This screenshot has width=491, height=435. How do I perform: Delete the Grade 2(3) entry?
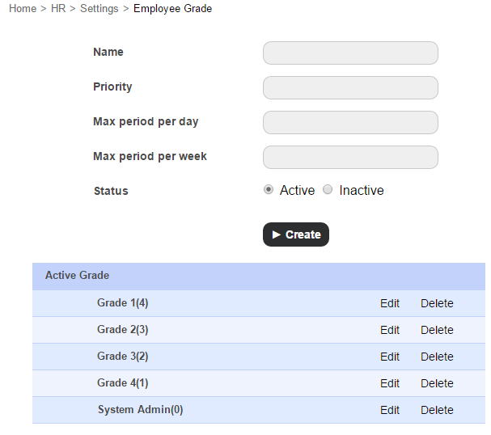[437, 331]
